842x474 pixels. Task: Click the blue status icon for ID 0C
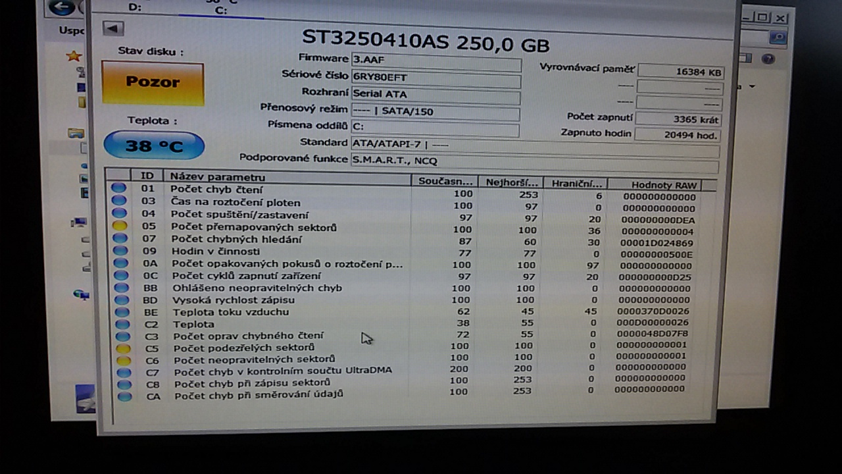(x=120, y=275)
